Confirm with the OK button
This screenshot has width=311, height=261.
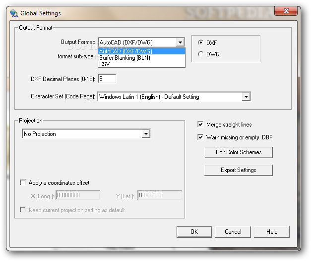click(x=194, y=232)
